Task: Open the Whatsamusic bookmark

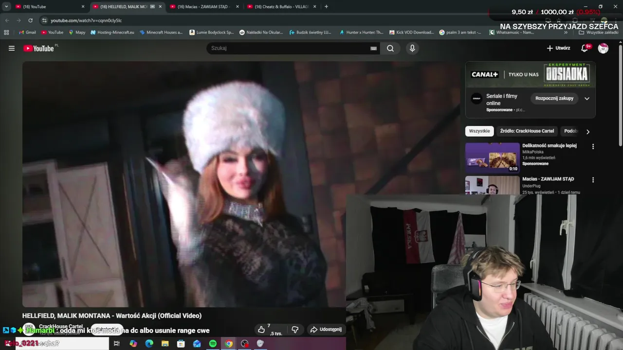Action: pyautogui.click(x=512, y=32)
